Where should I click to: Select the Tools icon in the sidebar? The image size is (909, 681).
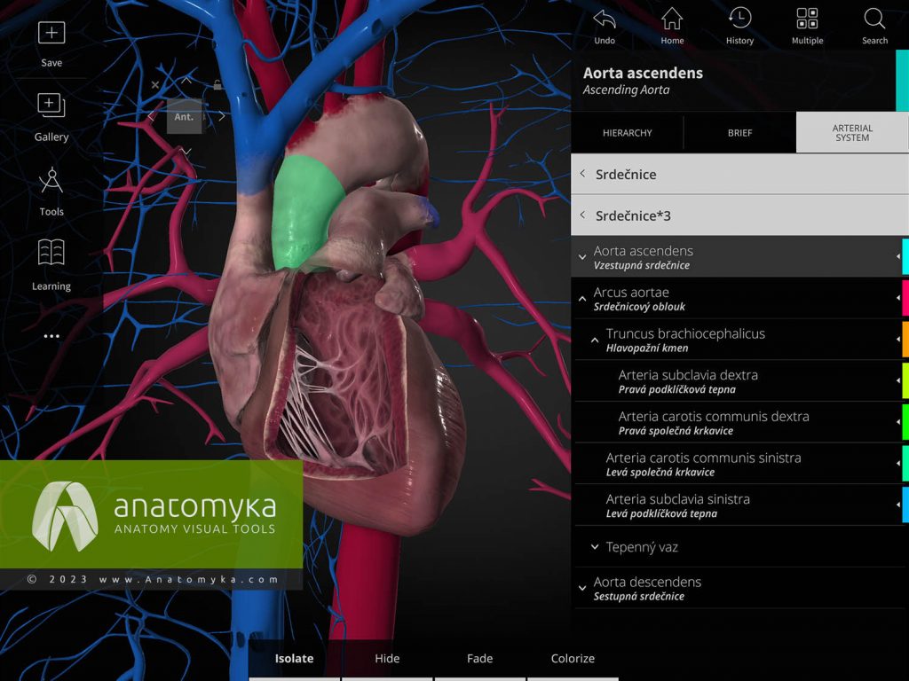coord(51,192)
